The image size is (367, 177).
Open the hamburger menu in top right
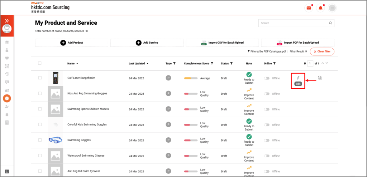[x=332, y=8]
